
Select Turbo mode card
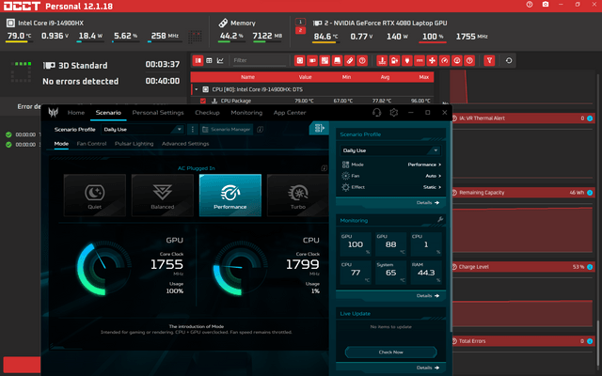[297, 196]
